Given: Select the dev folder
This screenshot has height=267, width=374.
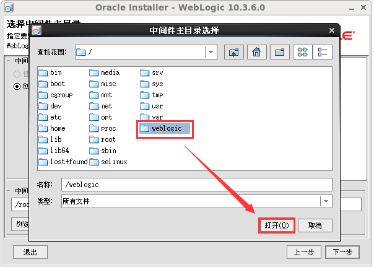Looking at the screenshot, I should (50, 106).
